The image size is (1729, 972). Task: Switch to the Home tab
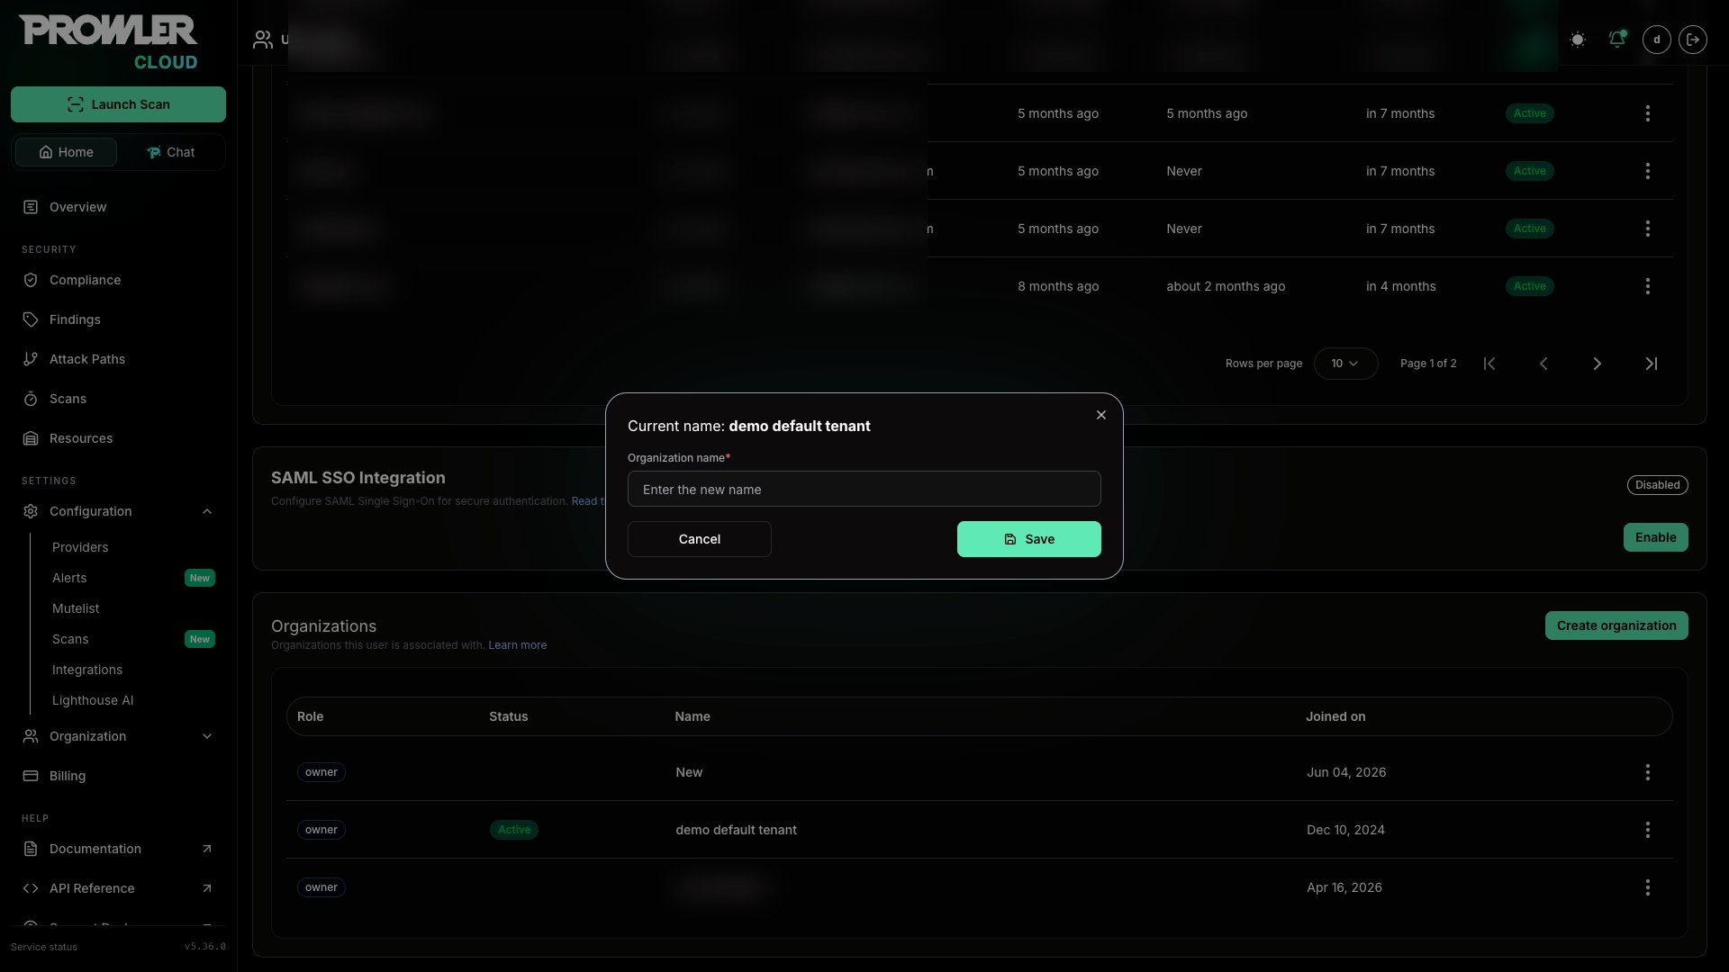pyautogui.click(x=66, y=152)
